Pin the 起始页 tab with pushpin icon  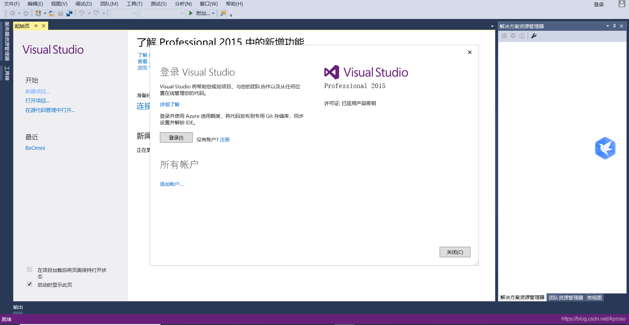point(36,26)
